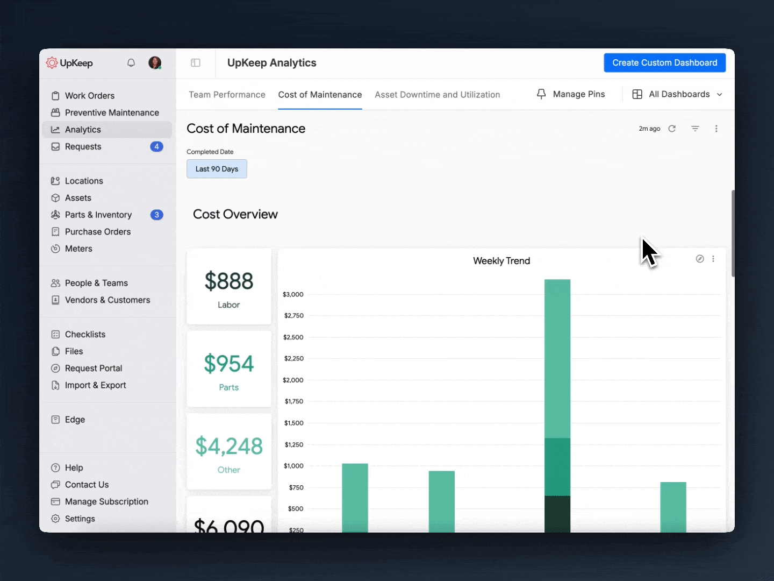Click the rightmost bar in Weekly Trend chart
This screenshot has height=581, width=774.
pos(673,507)
